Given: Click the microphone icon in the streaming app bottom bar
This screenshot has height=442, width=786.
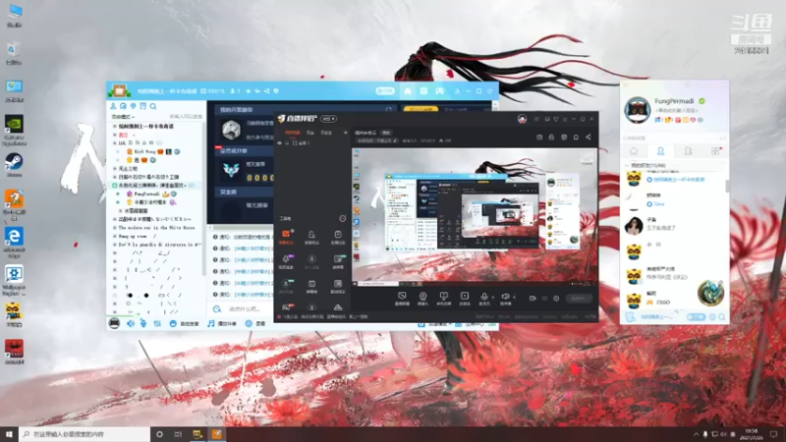Looking at the screenshot, I should (x=483, y=299).
